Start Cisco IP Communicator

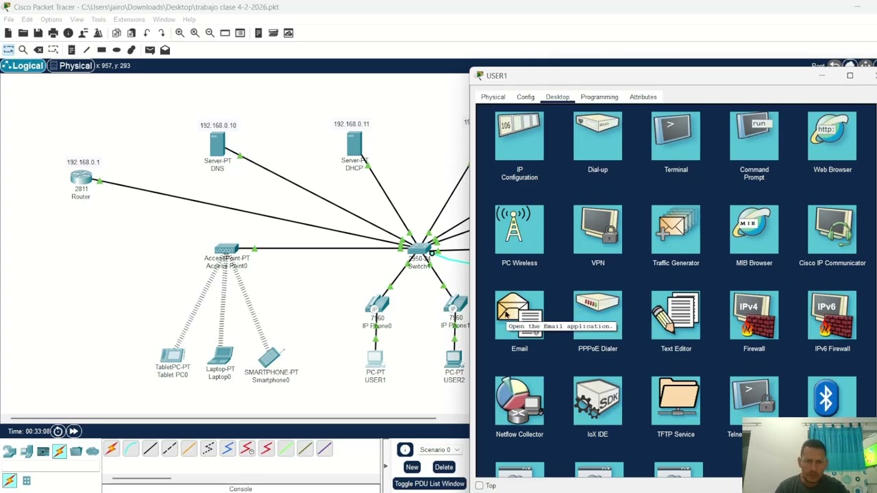coord(832,229)
